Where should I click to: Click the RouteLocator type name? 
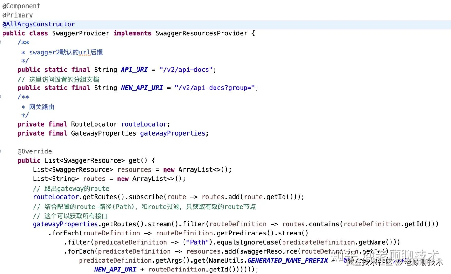coord(94,124)
